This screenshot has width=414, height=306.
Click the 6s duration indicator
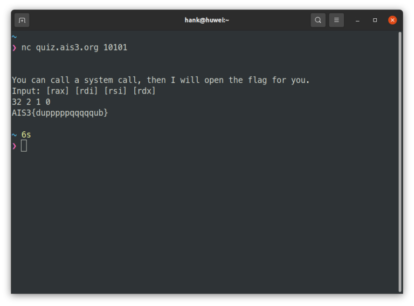pos(26,134)
